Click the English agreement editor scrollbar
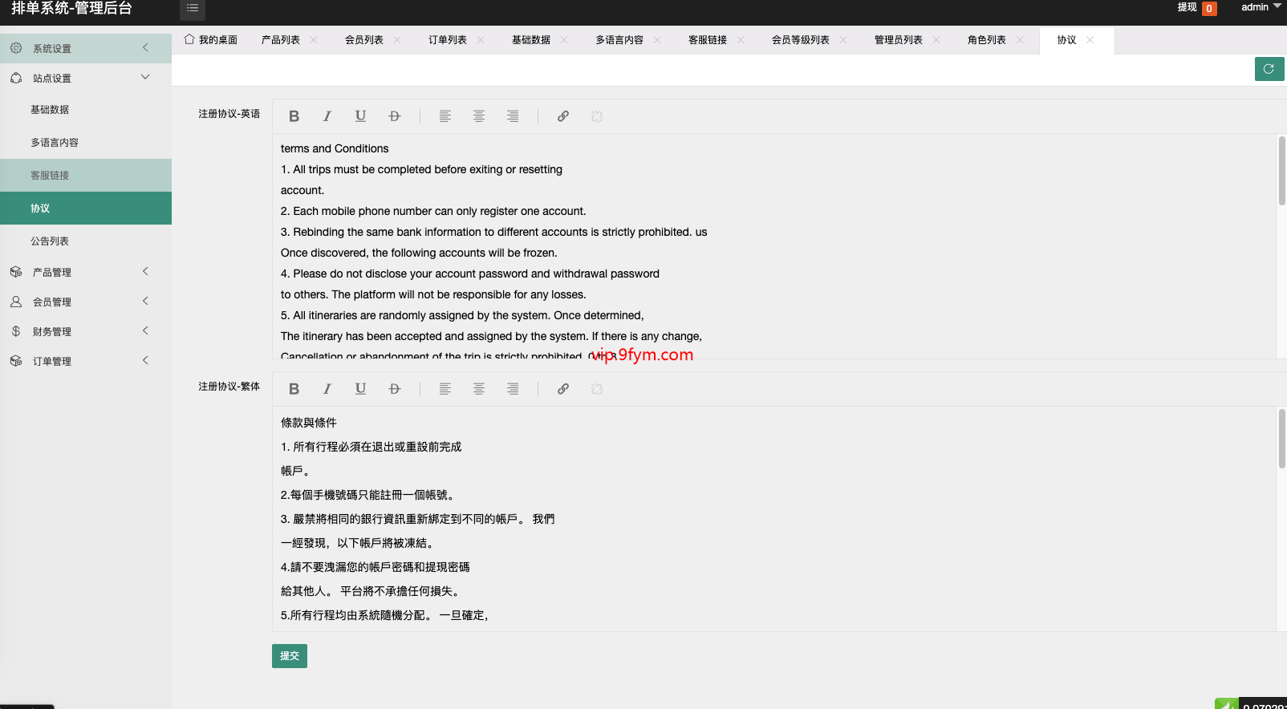Image resolution: width=1287 pixels, height=709 pixels. (x=1281, y=171)
